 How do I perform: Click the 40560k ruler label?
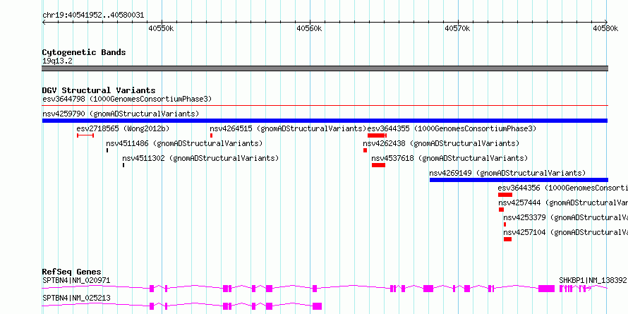(x=309, y=28)
